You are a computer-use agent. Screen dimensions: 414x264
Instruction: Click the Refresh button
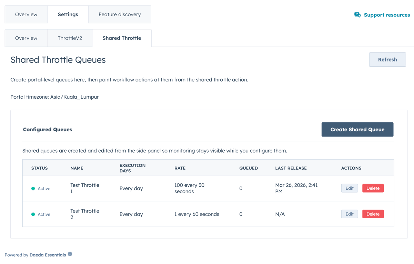click(387, 59)
